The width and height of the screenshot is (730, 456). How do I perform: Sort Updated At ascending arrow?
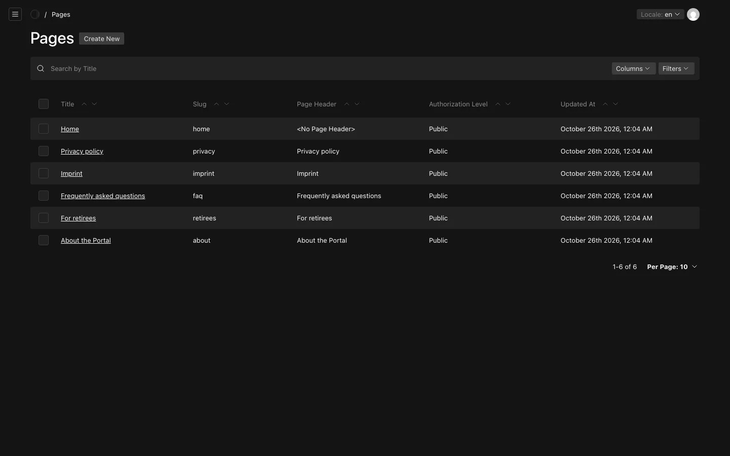pos(605,104)
